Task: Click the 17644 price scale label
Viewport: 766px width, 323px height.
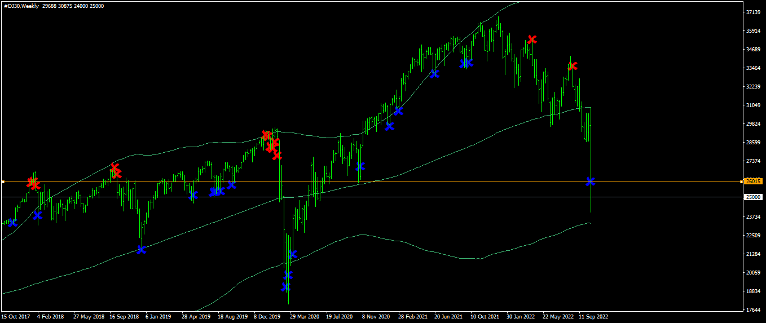Action: click(x=752, y=309)
